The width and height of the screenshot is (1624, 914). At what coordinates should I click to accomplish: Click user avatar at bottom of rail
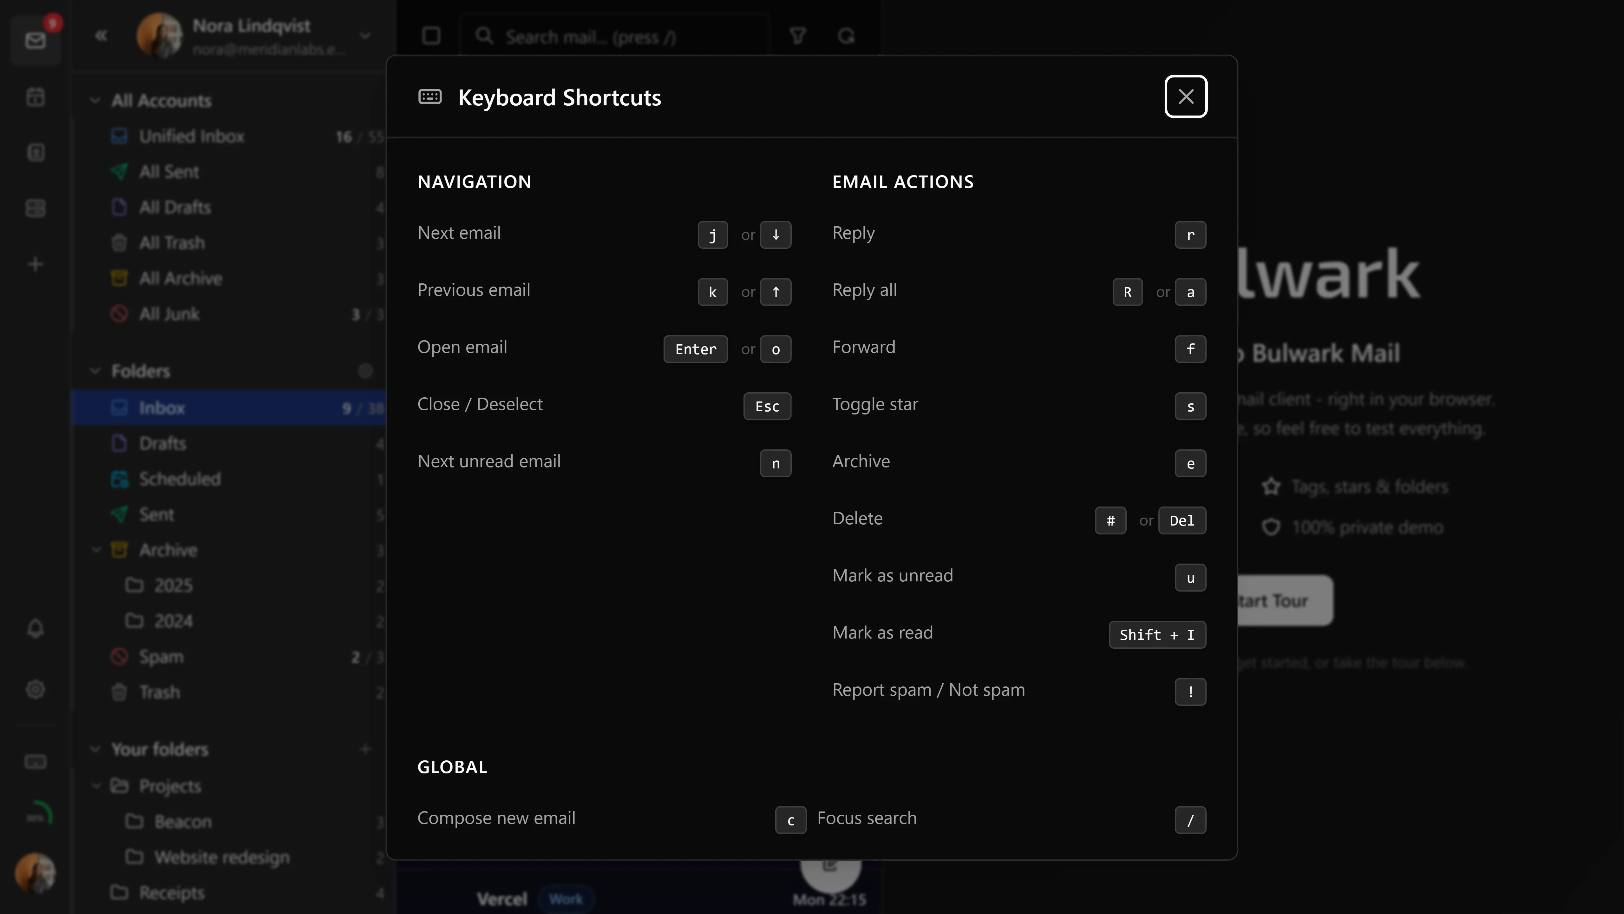point(35,873)
